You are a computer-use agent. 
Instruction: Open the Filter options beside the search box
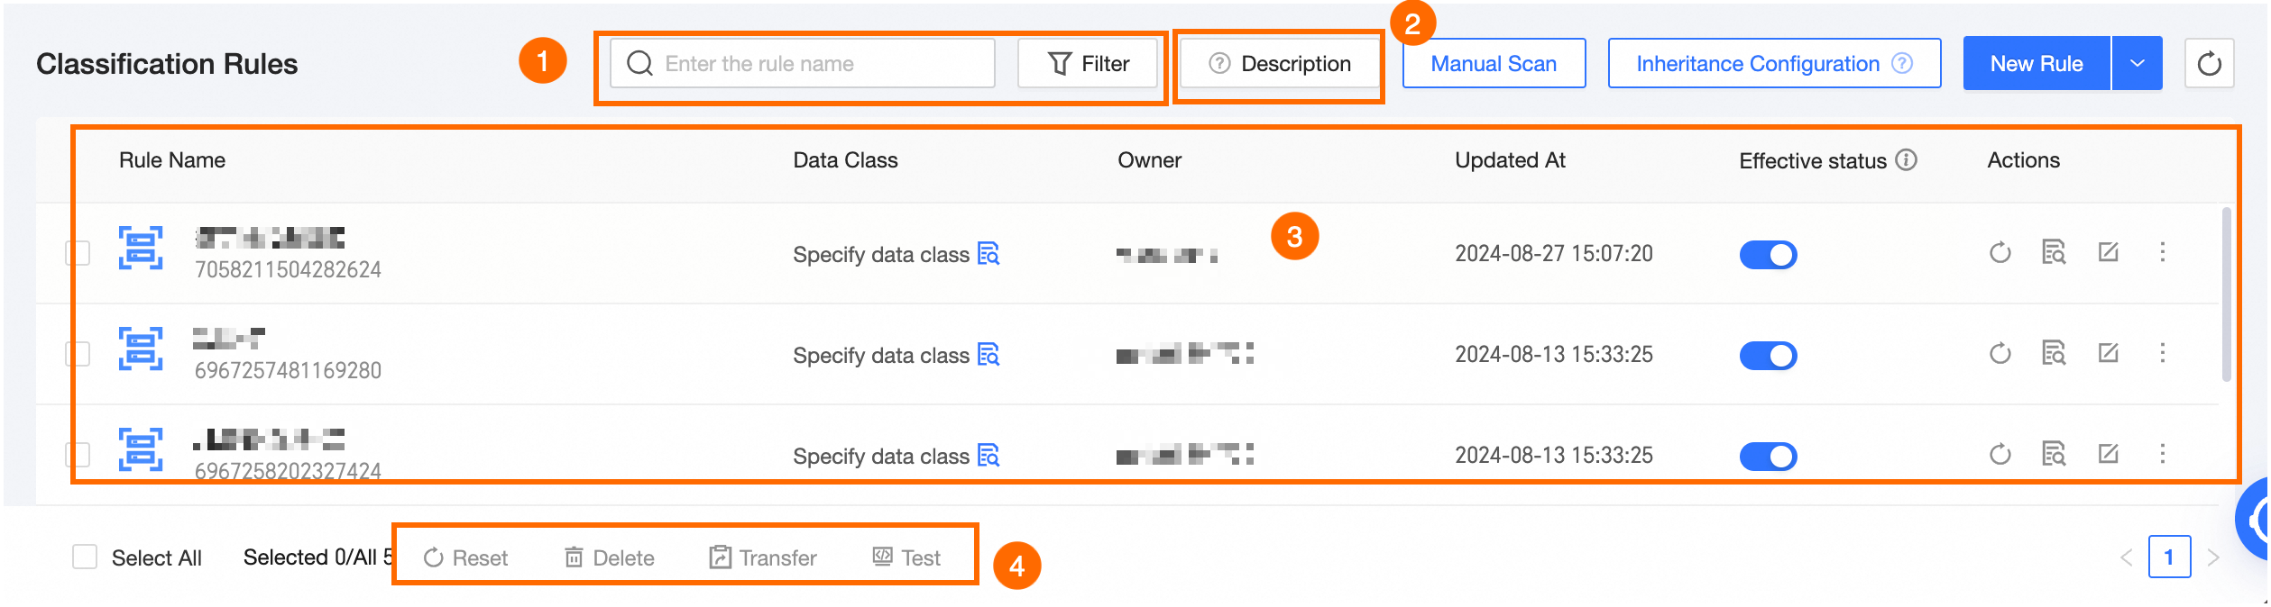click(x=1088, y=63)
